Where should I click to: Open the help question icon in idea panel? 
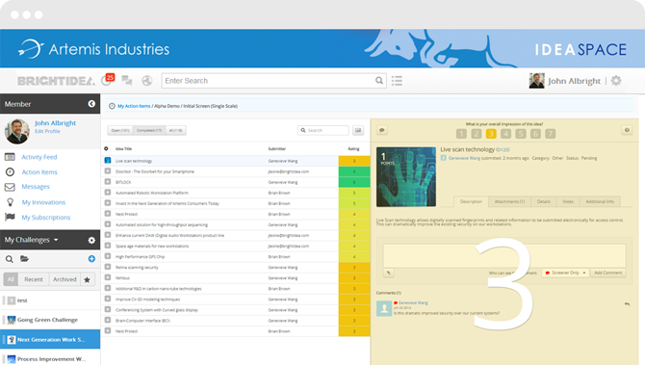[627, 130]
